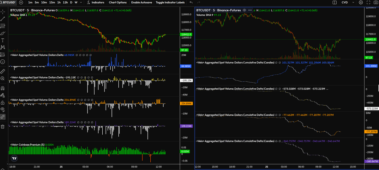Choose the 1h timeframe
Screen dimensions: 379x170
59,2
